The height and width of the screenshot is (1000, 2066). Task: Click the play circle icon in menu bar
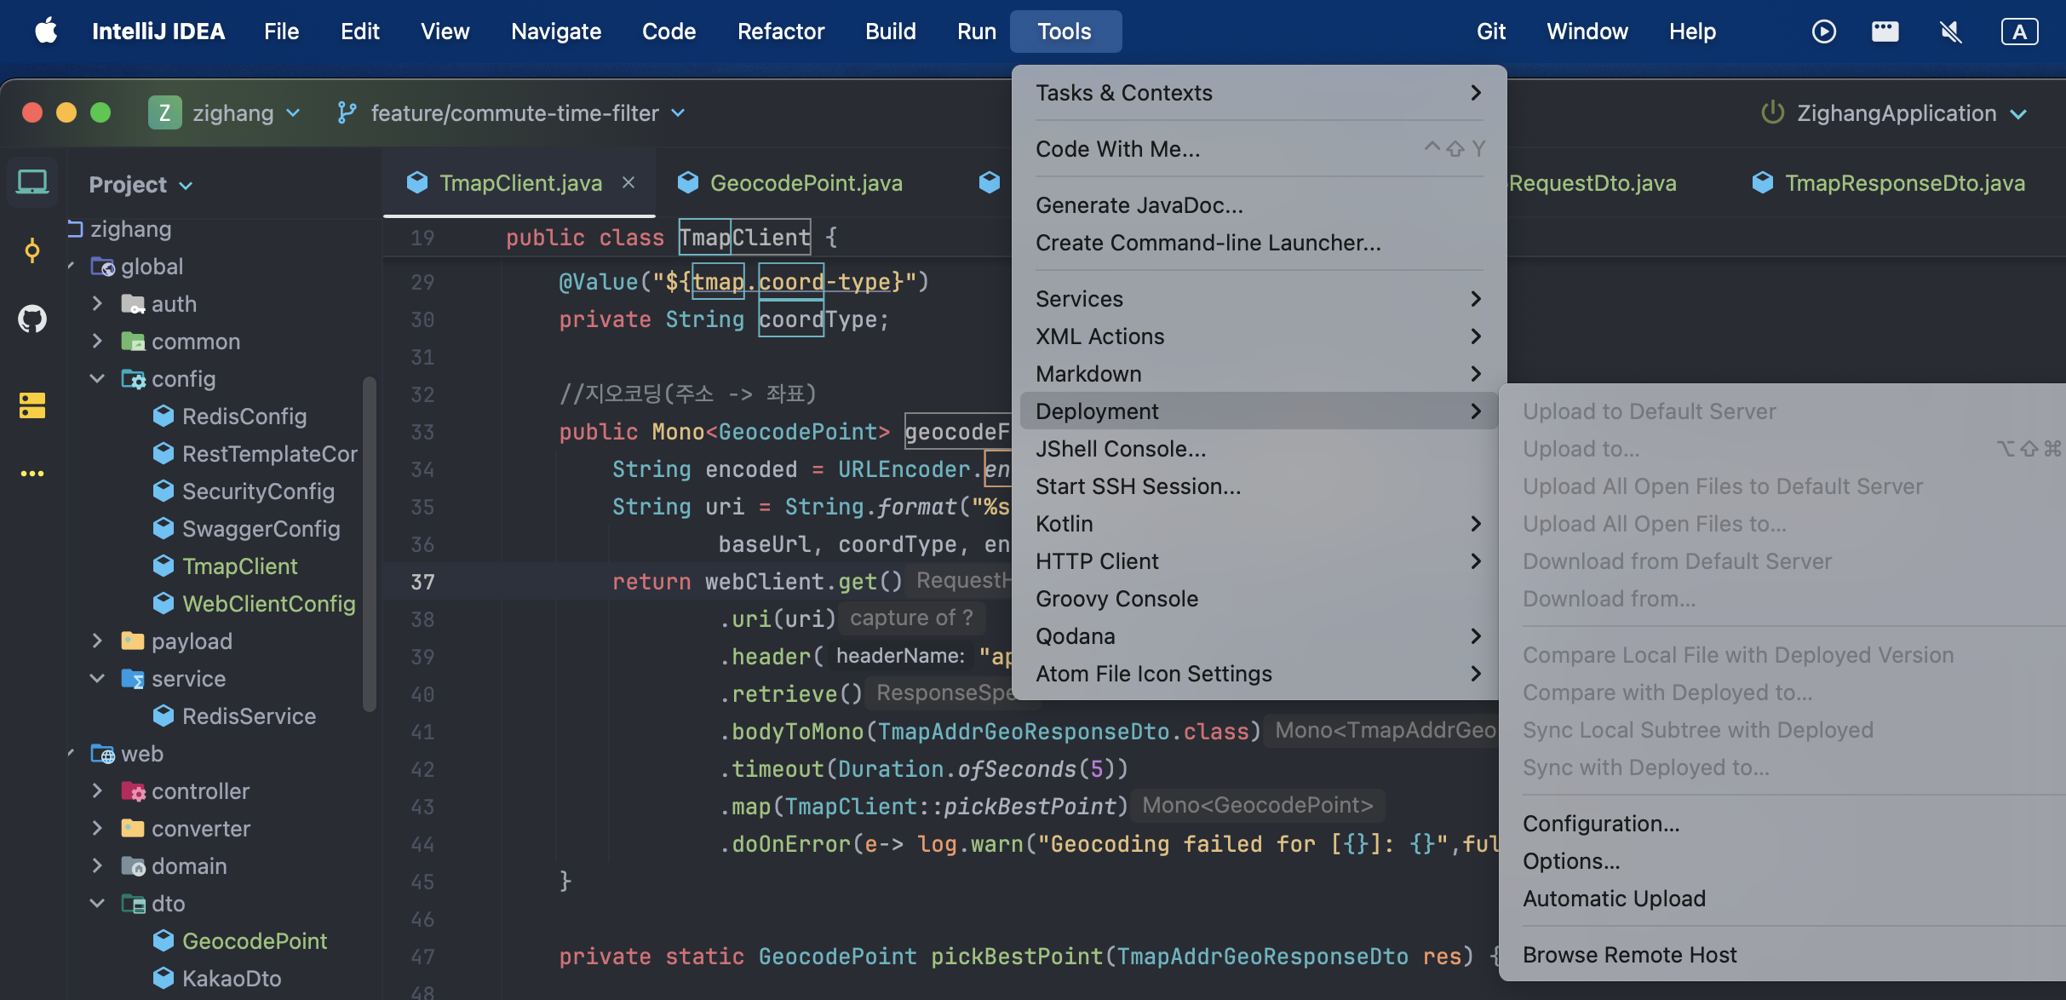[1823, 32]
